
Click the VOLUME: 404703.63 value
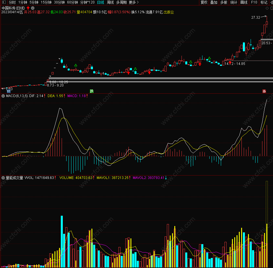click(76, 178)
